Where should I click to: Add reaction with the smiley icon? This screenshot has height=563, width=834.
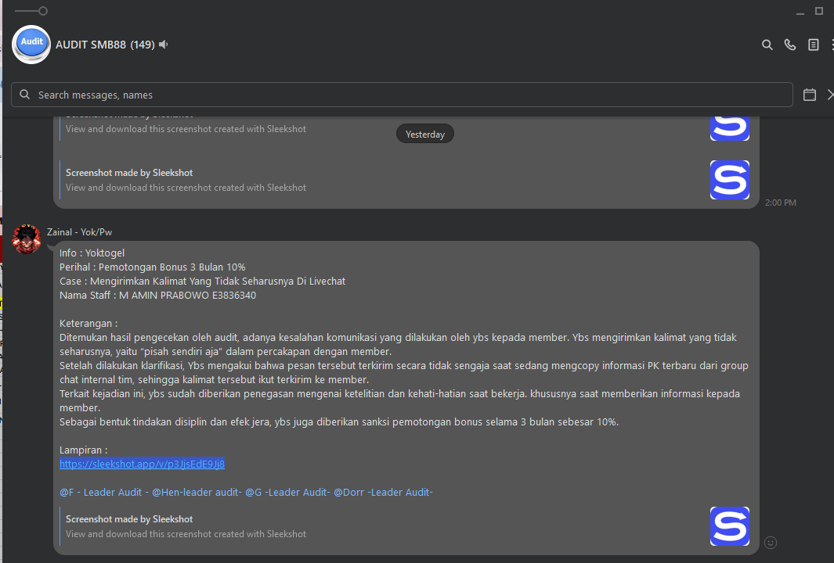pyautogui.click(x=770, y=543)
